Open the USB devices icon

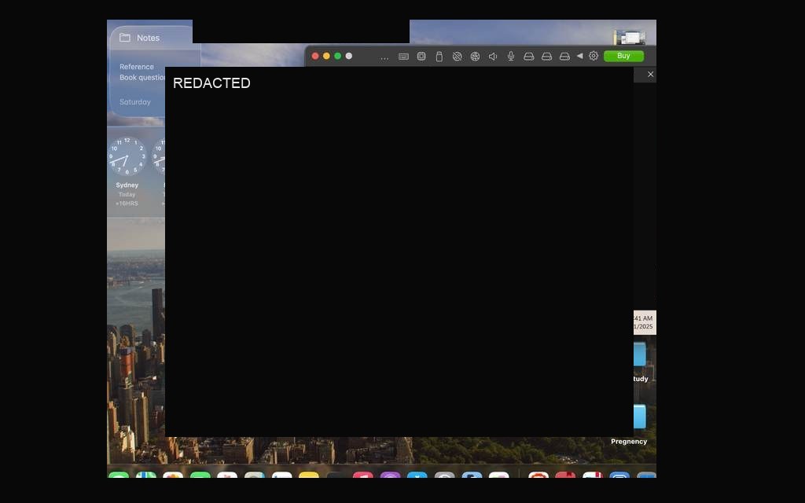click(x=439, y=57)
